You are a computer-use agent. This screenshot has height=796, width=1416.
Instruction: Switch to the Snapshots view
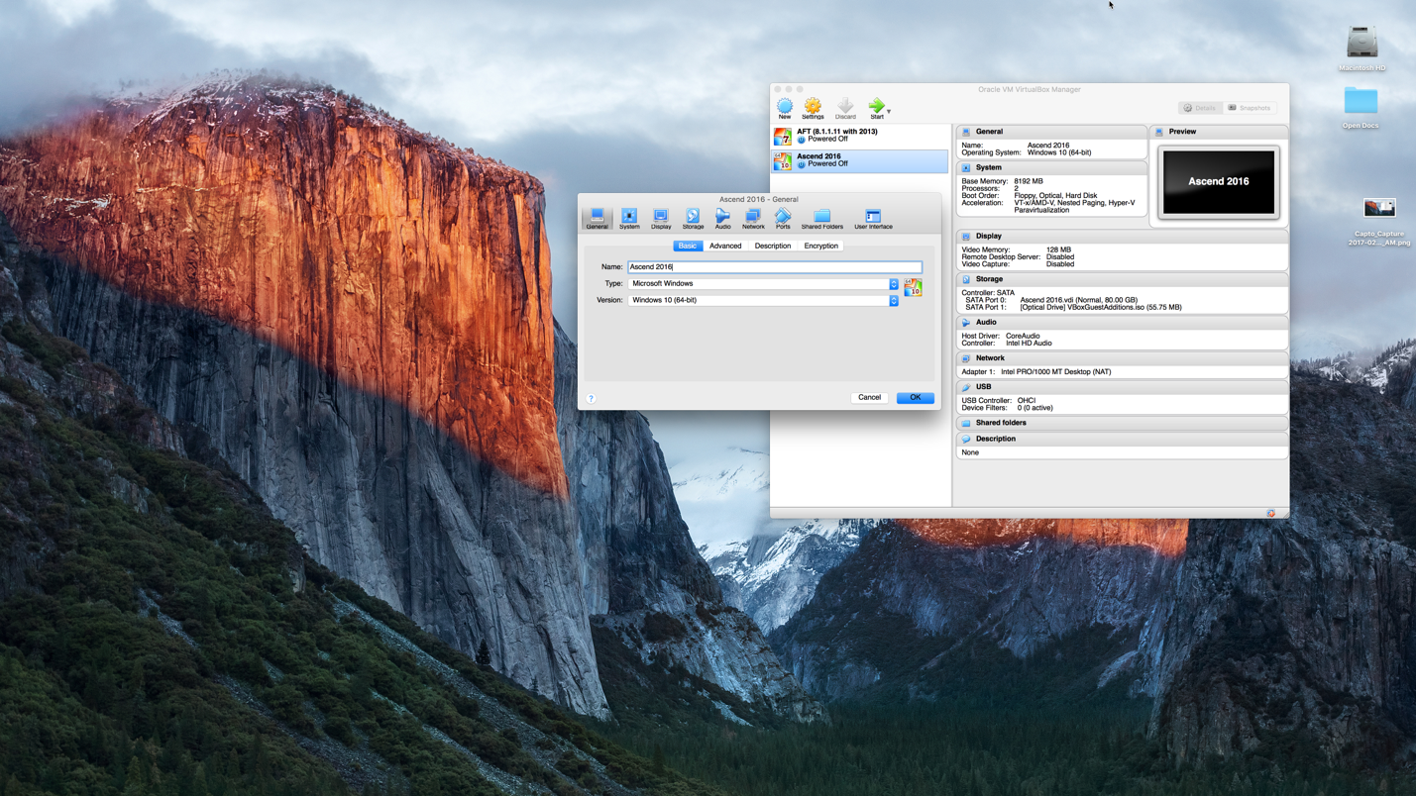(1250, 108)
